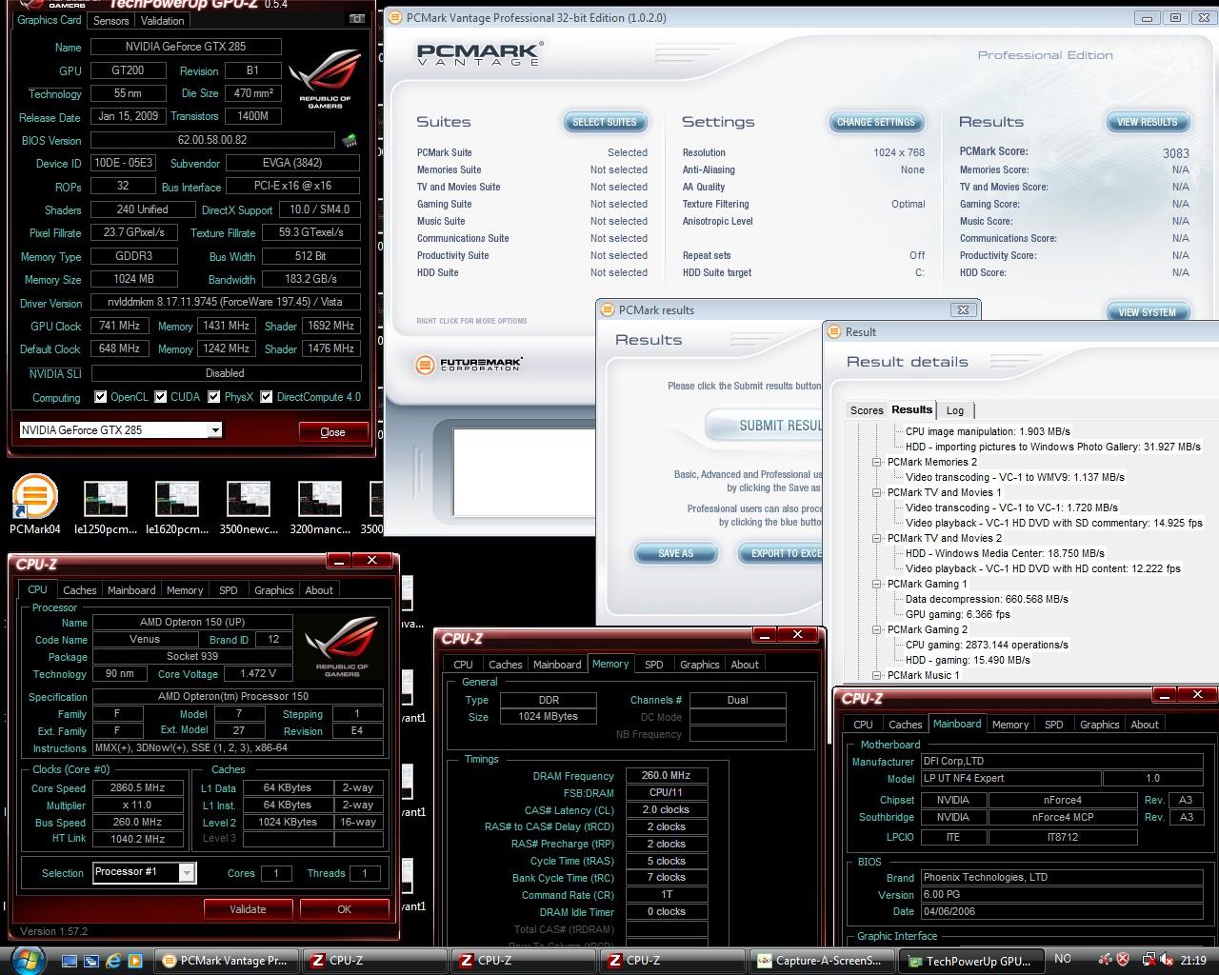Launch the media player quick launch icon
The height and width of the screenshot is (975, 1219).
135,961
